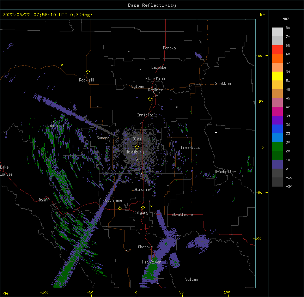304x297 pixels.
Task: Click the Okotoks city label
Action: tap(145, 247)
